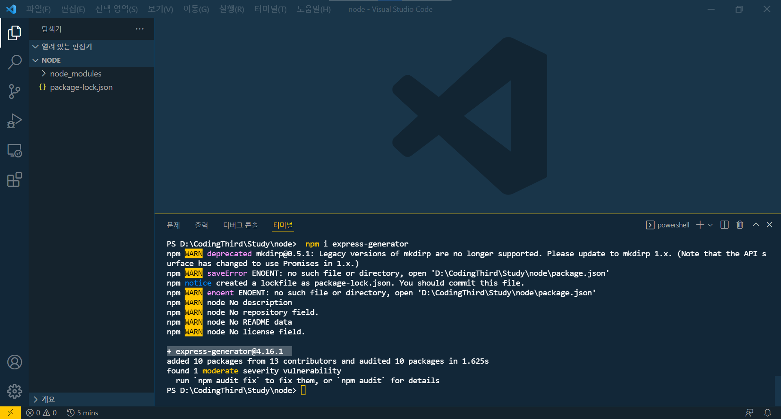Open the Explorer view in activity bar
Screen dimensions: 781x419
(x=14, y=33)
